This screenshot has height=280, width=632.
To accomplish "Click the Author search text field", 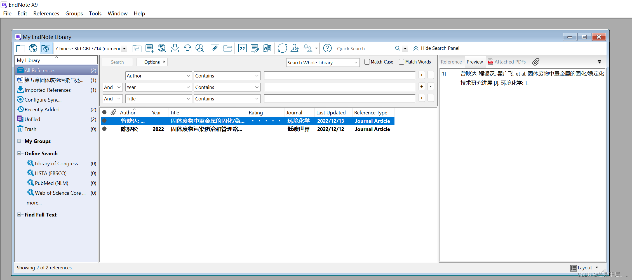I will click(339, 76).
